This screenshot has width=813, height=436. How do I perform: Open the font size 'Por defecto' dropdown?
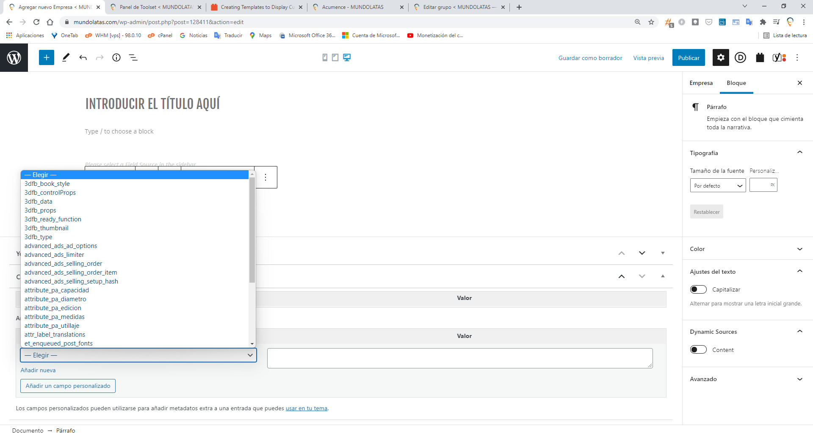coord(718,186)
